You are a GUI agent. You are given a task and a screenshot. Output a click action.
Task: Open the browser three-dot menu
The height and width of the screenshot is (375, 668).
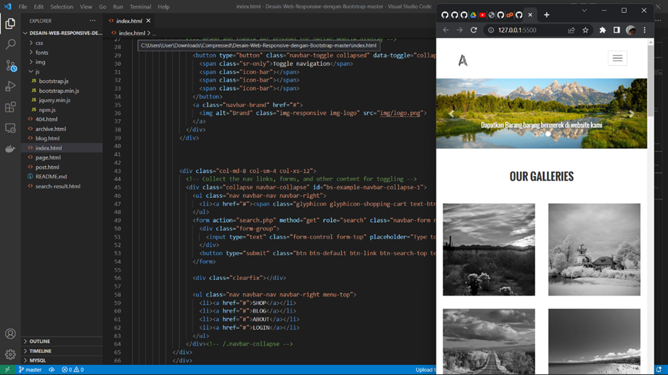click(645, 30)
